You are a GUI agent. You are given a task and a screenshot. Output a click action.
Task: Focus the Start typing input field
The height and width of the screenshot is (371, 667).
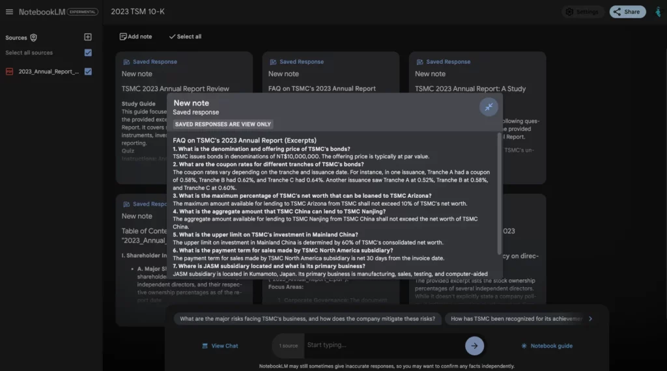[x=383, y=346]
